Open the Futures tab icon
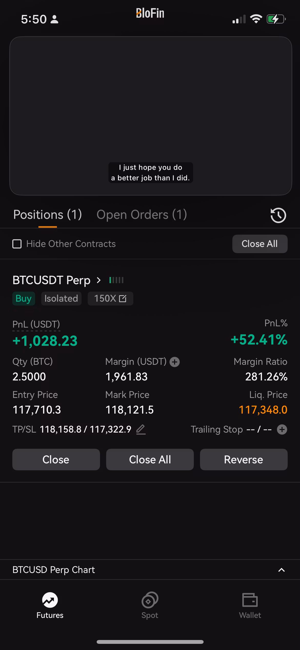 (50, 600)
